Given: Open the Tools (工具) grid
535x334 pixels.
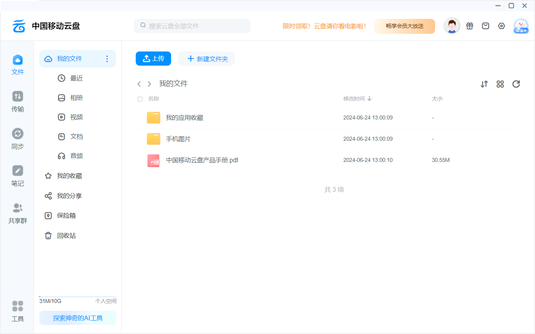Looking at the screenshot, I should coord(18,311).
